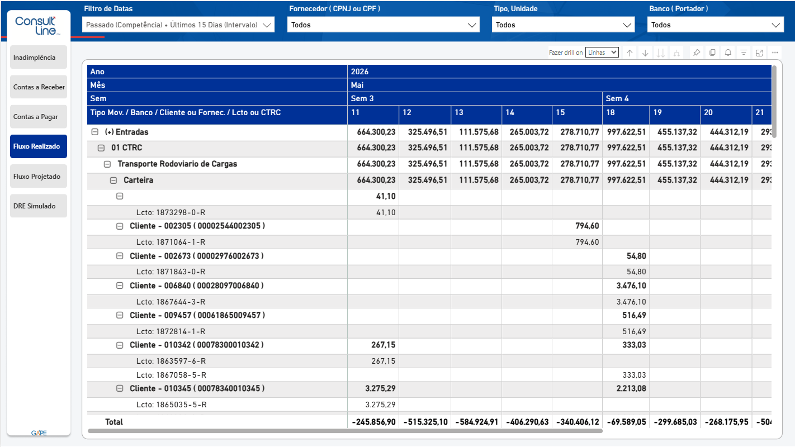
Task: Click the drill up arrow icon
Action: [630, 53]
